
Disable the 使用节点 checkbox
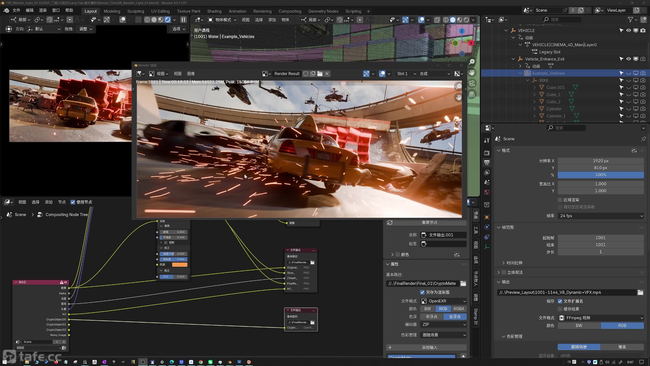coord(73,202)
